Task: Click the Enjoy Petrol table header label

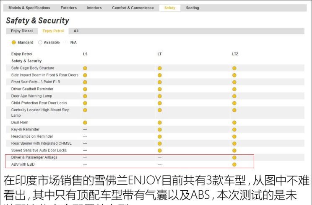Action: coord(22,54)
